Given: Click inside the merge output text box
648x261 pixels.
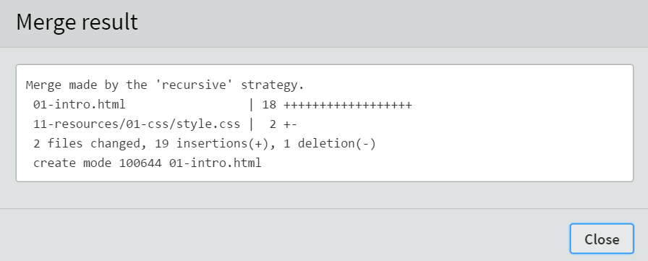Looking at the screenshot, I should click(325, 123).
